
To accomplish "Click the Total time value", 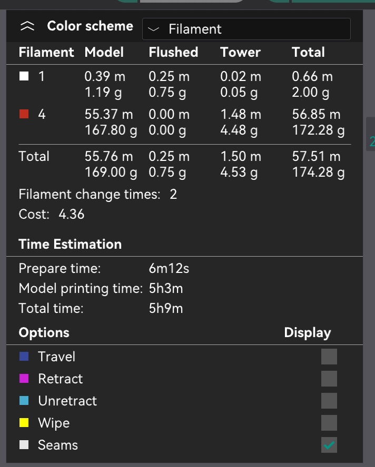I will coord(166,308).
